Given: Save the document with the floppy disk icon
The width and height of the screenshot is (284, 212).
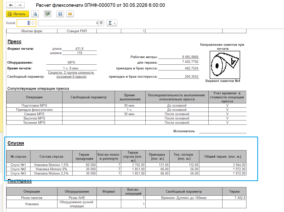Looking at the screenshot, I should click(x=60, y=14).
